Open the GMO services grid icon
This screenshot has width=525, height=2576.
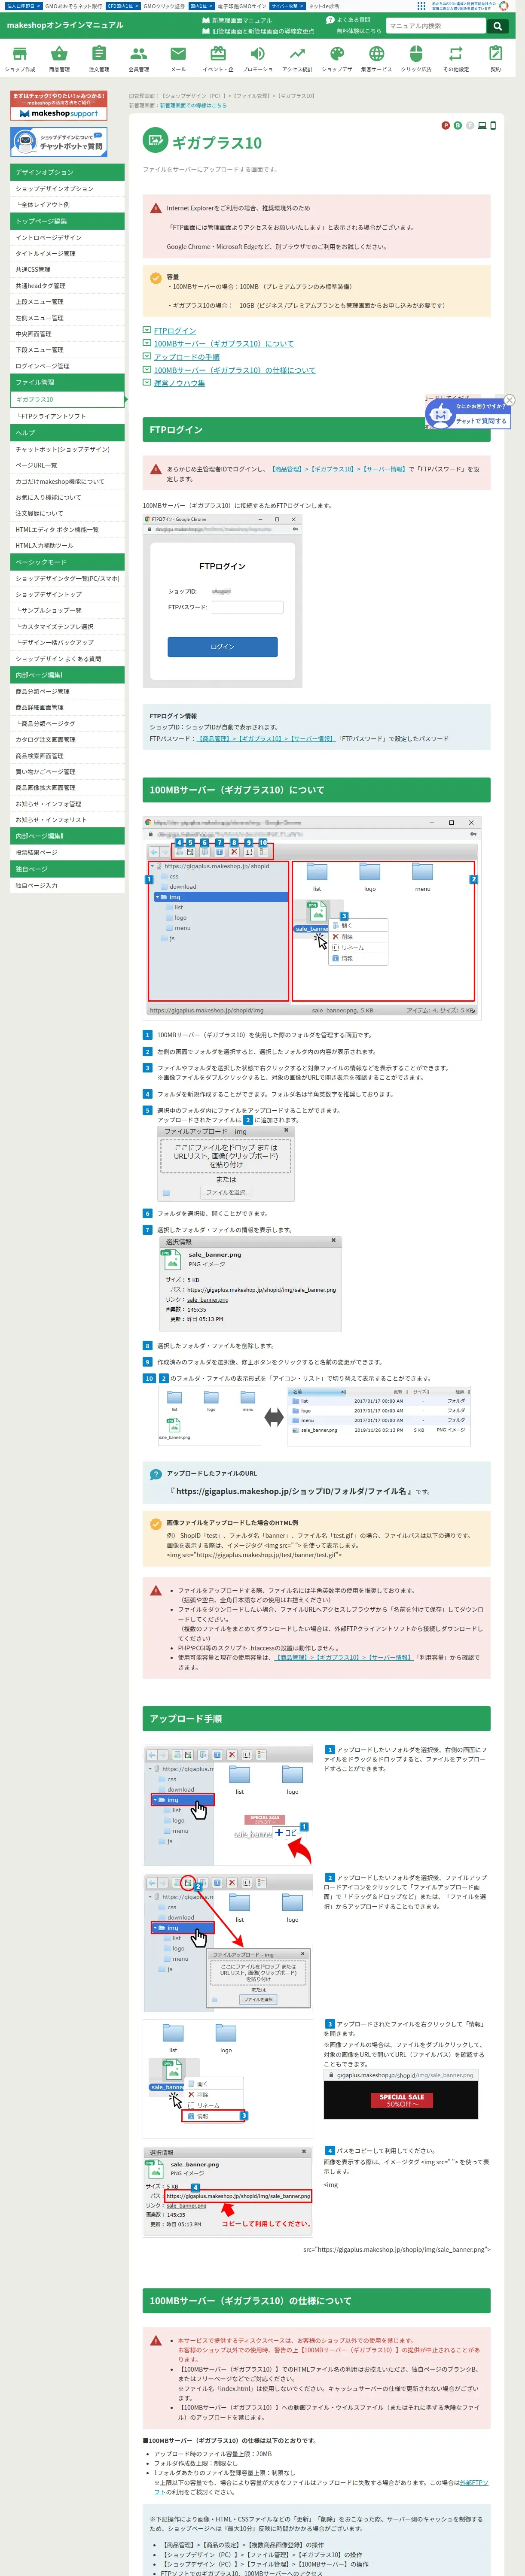tap(421, 6)
